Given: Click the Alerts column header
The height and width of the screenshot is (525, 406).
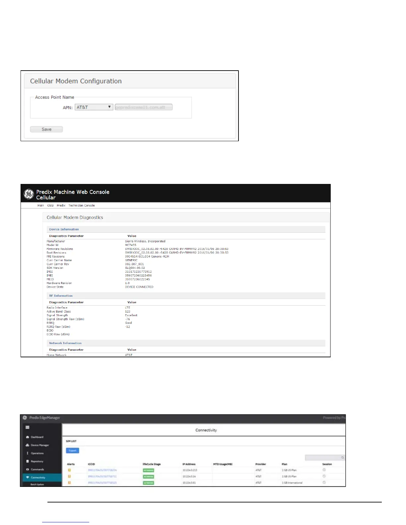Looking at the screenshot, I should (71, 464).
